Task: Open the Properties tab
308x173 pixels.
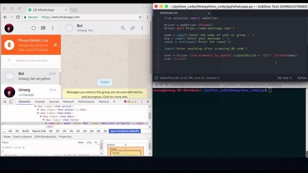Action: (65, 136)
